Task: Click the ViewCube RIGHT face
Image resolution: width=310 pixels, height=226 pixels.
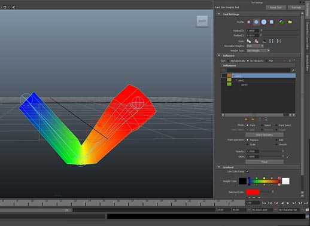Action: [202, 21]
